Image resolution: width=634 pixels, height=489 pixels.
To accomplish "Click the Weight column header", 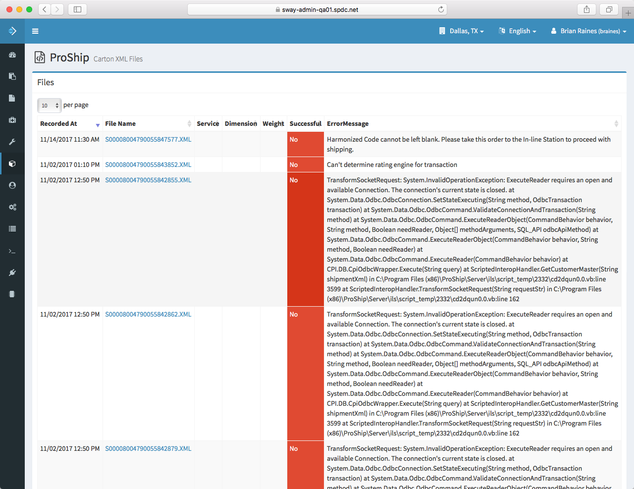I will 273,124.
